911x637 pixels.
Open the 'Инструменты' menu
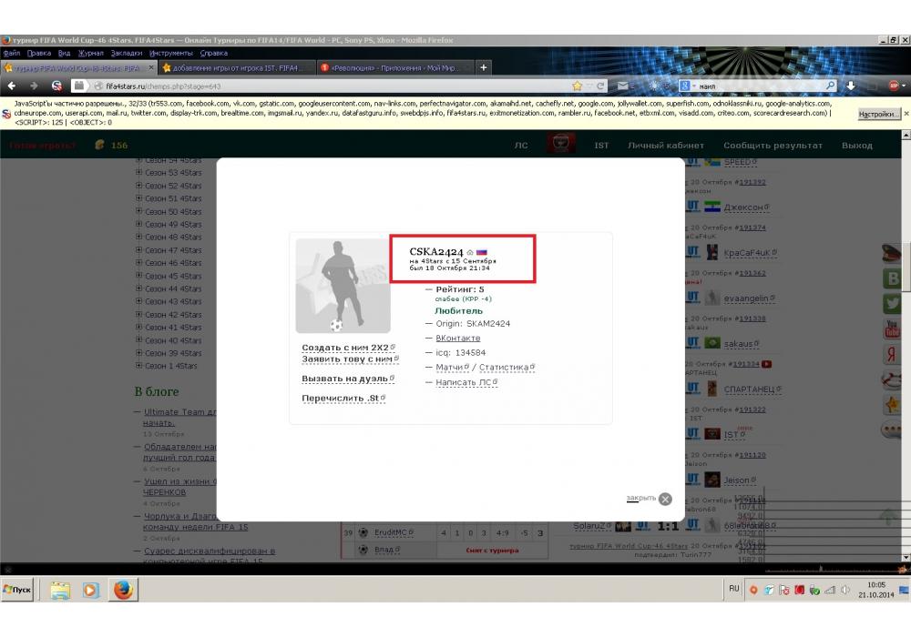(171, 53)
